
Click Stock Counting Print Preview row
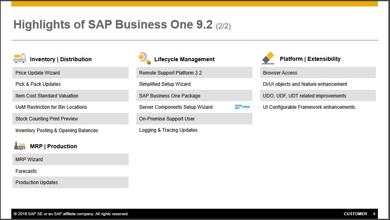coord(71,118)
